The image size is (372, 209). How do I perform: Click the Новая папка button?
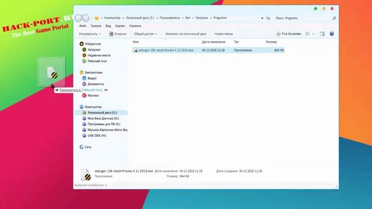pos(223,34)
